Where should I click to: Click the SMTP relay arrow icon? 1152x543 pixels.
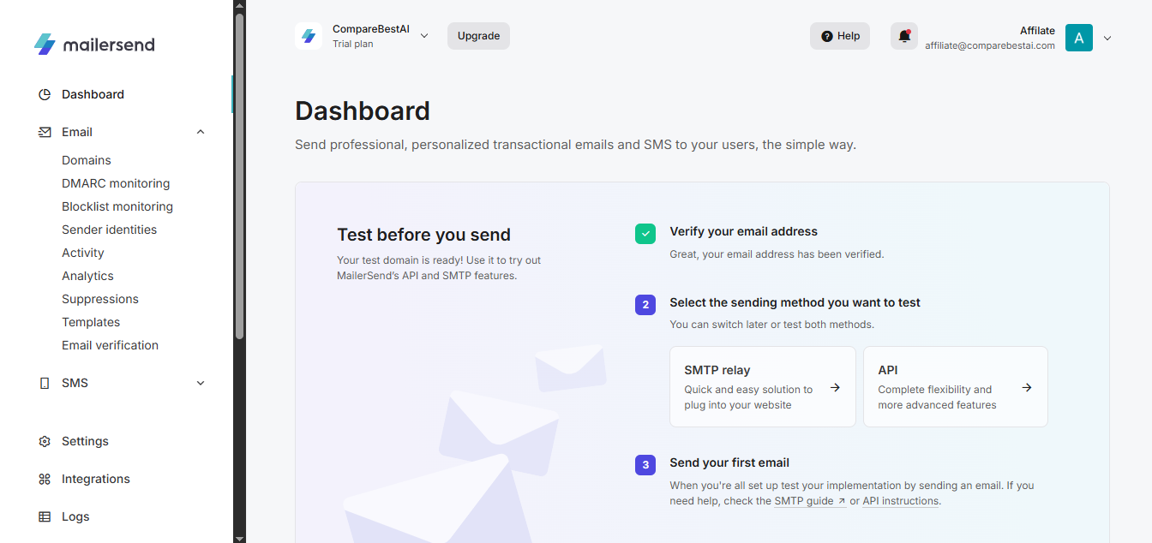pos(835,387)
